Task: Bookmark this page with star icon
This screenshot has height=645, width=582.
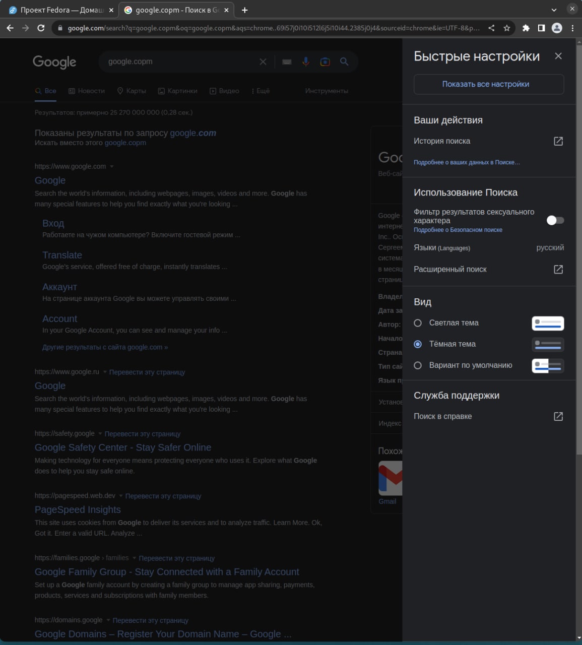Action: click(x=507, y=28)
